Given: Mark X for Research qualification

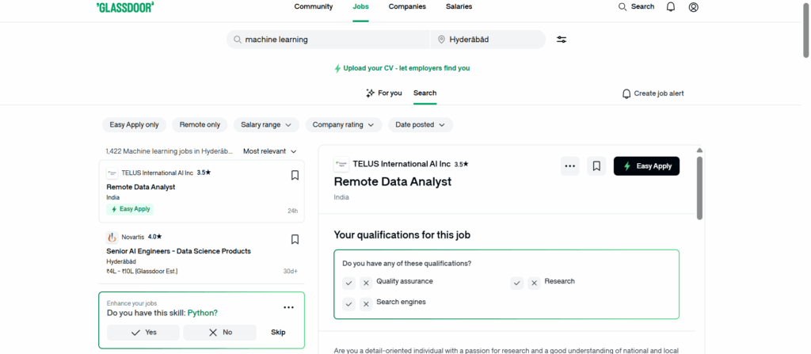Looking at the screenshot, I should pos(534,283).
